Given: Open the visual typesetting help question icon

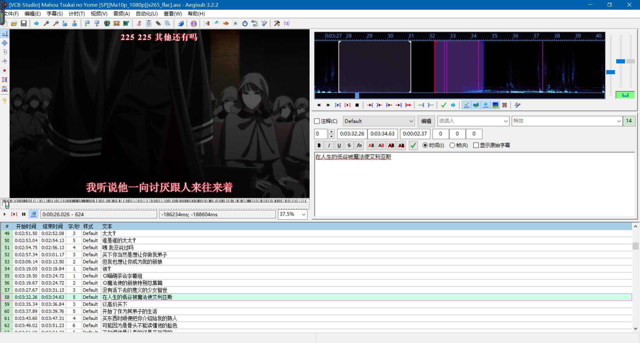Looking at the screenshot, I should tap(5, 101).
